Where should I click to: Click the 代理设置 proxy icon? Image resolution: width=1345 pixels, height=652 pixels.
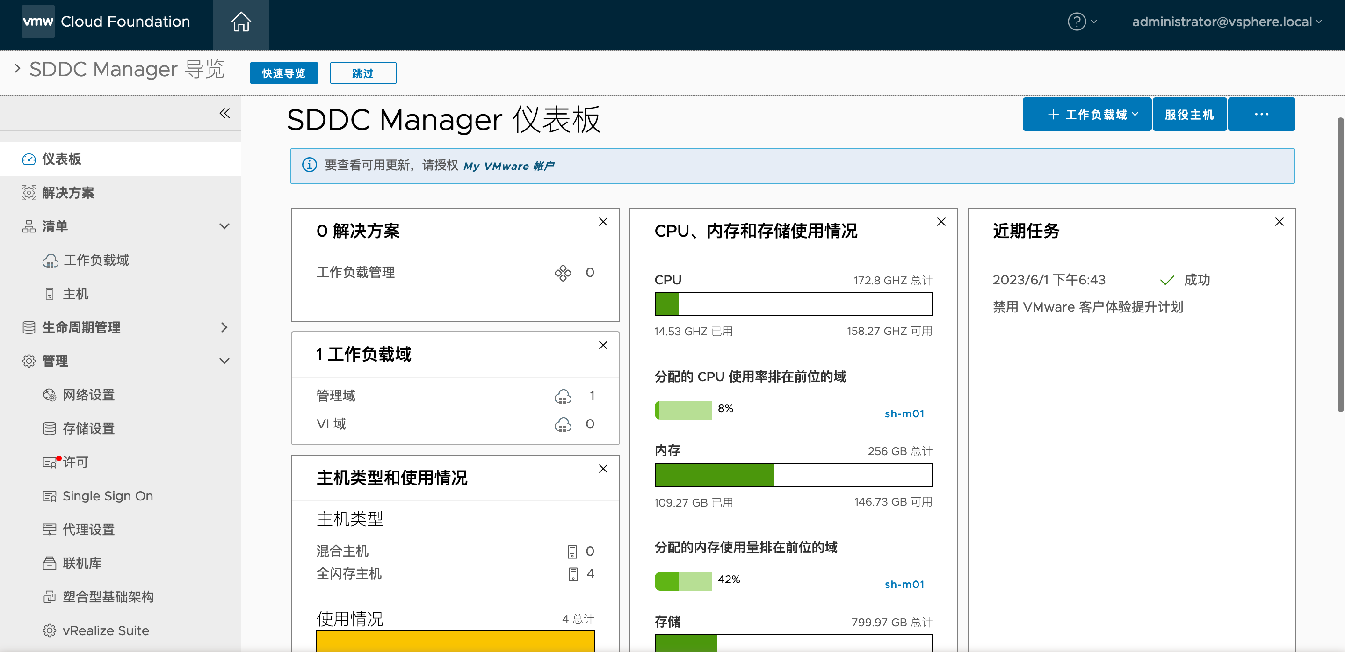click(x=50, y=529)
